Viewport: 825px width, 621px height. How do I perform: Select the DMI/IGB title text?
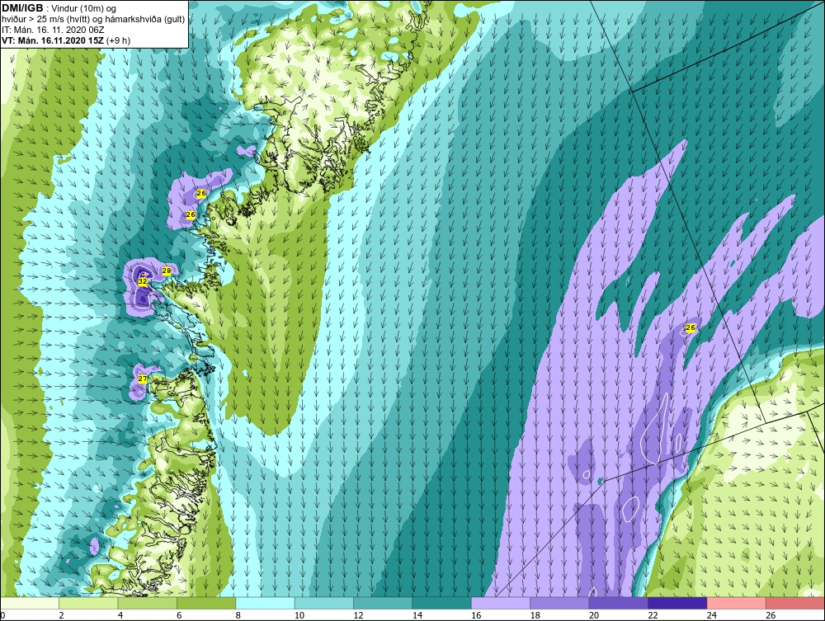click(x=22, y=8)
